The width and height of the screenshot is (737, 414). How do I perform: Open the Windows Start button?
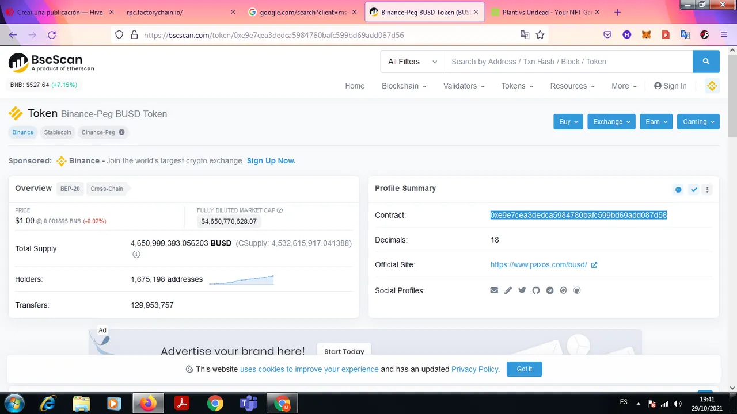click(14, 404)
